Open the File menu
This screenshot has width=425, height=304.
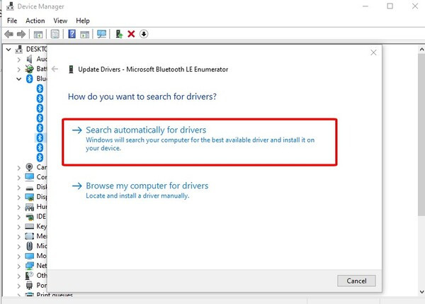coord(12,21)
